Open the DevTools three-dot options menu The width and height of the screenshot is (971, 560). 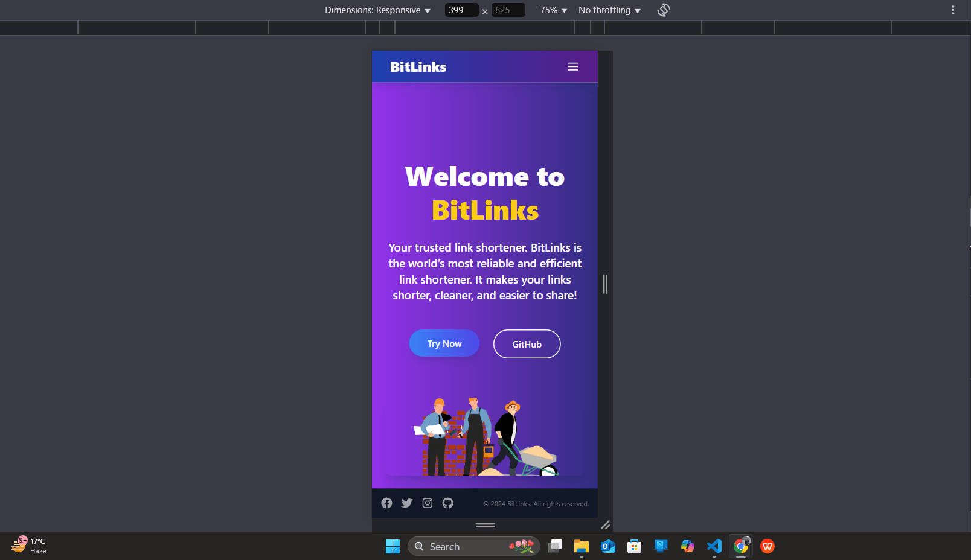point(952,10)
